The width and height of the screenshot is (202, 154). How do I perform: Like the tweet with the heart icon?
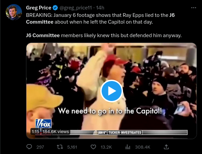point(93,147)
